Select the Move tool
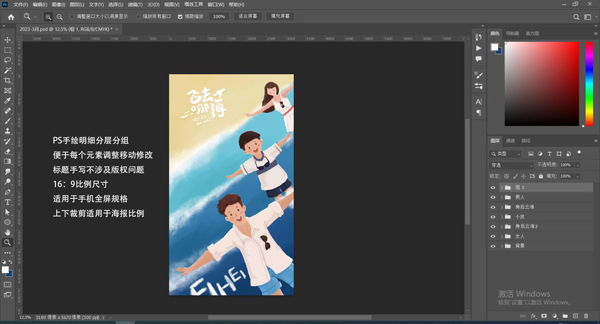 [x=7, y=40]
